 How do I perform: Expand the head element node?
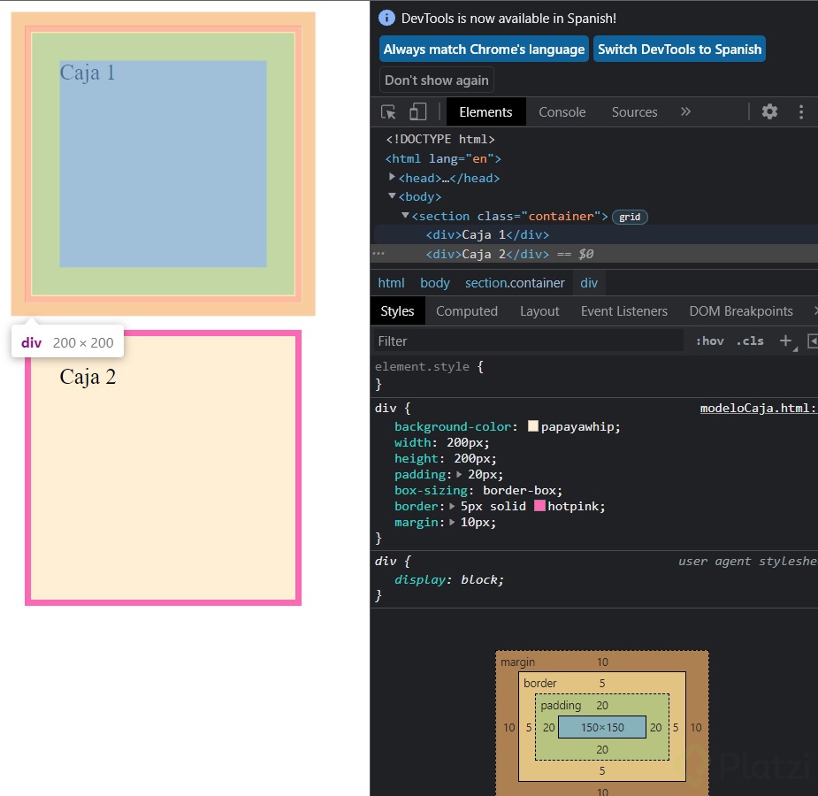[x=392, y=177]
